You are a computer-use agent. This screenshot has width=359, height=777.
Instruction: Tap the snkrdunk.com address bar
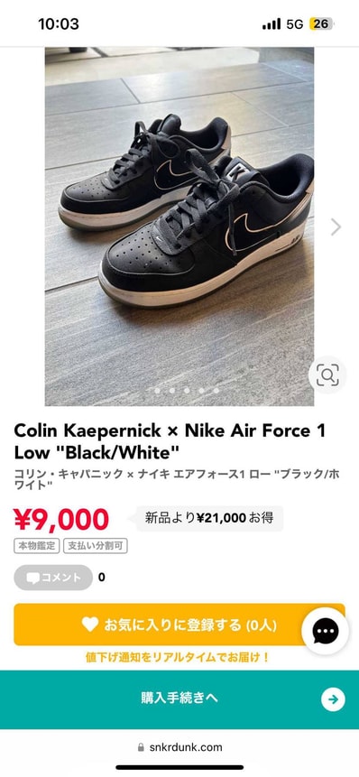[x=179, y=747]
